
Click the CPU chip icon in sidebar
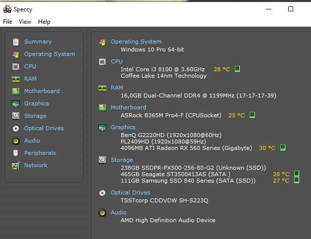coord(16,66)
